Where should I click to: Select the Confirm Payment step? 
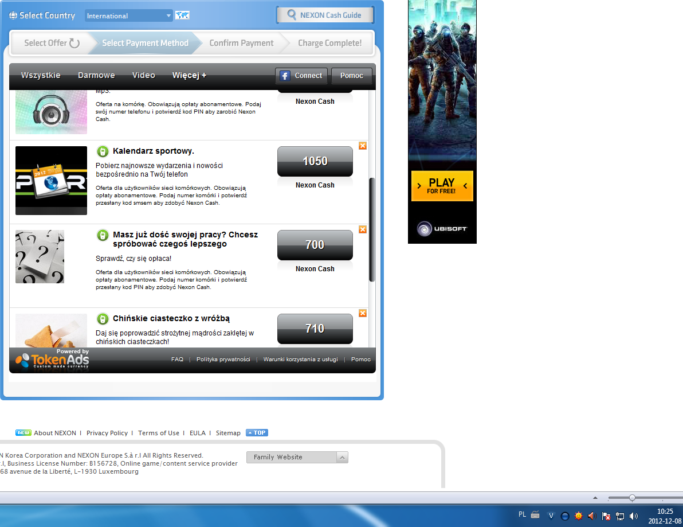(x=241, y=42)
